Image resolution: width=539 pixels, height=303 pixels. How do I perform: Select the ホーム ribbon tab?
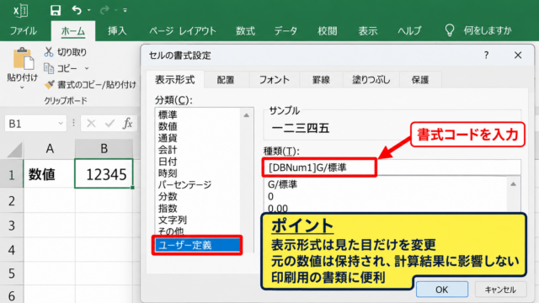pos(73,31)
